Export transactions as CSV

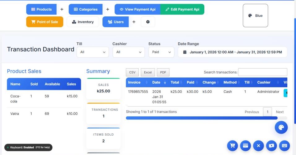(132, 72)
